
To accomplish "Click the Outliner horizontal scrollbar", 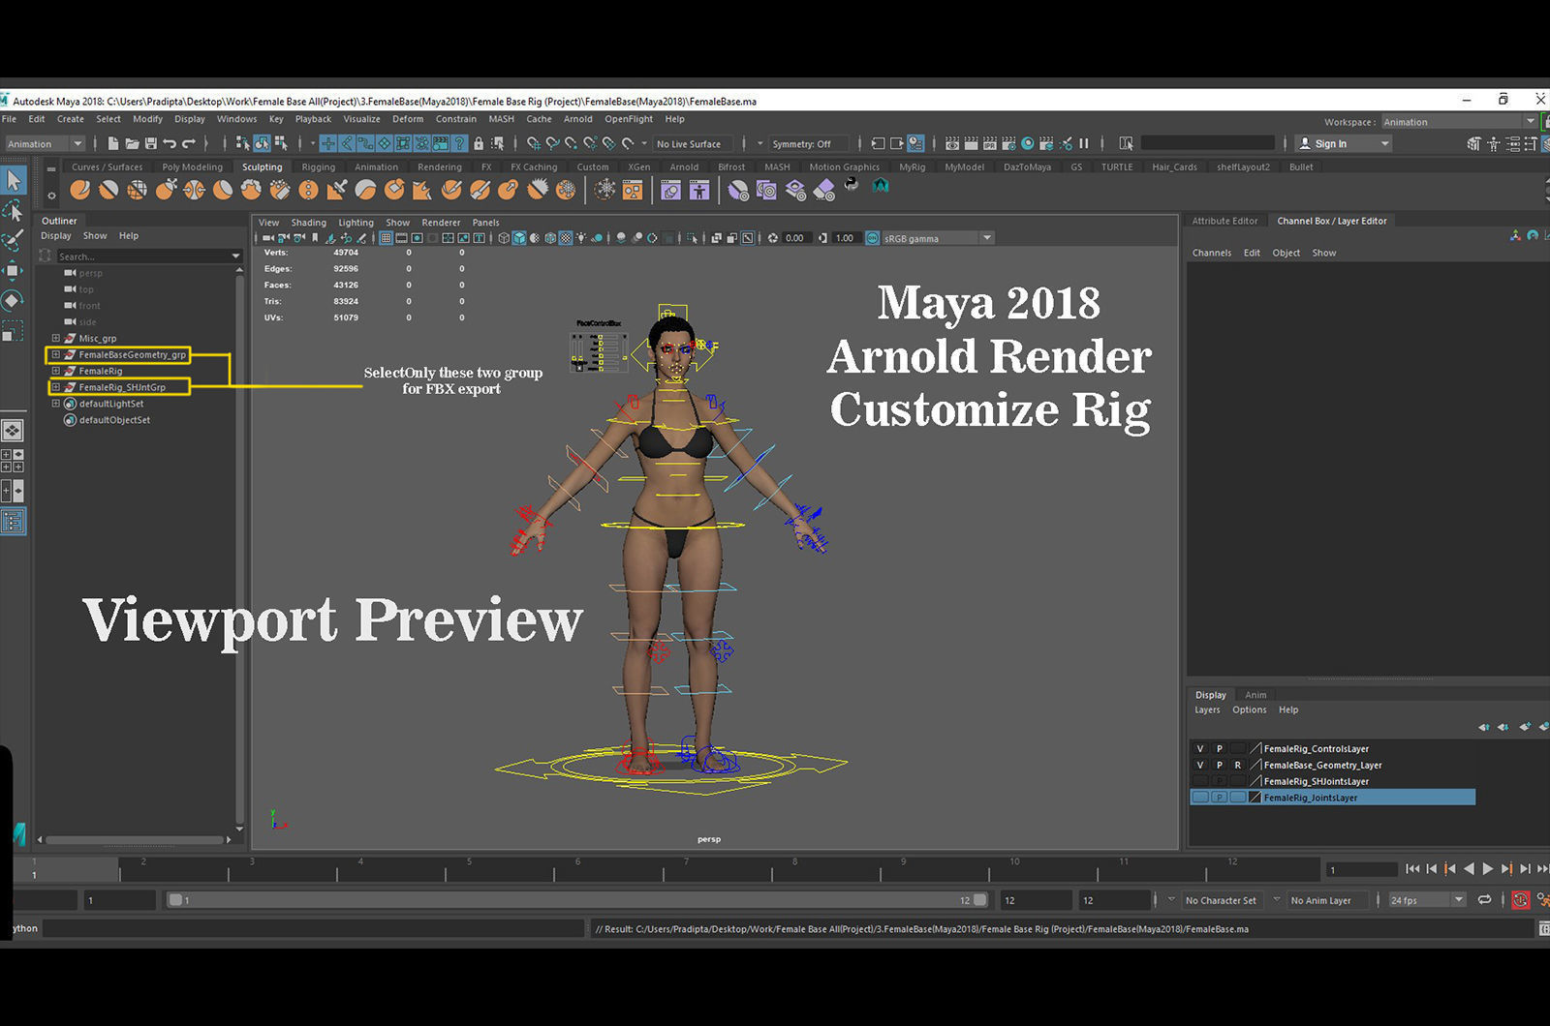I will click(133, 839).
